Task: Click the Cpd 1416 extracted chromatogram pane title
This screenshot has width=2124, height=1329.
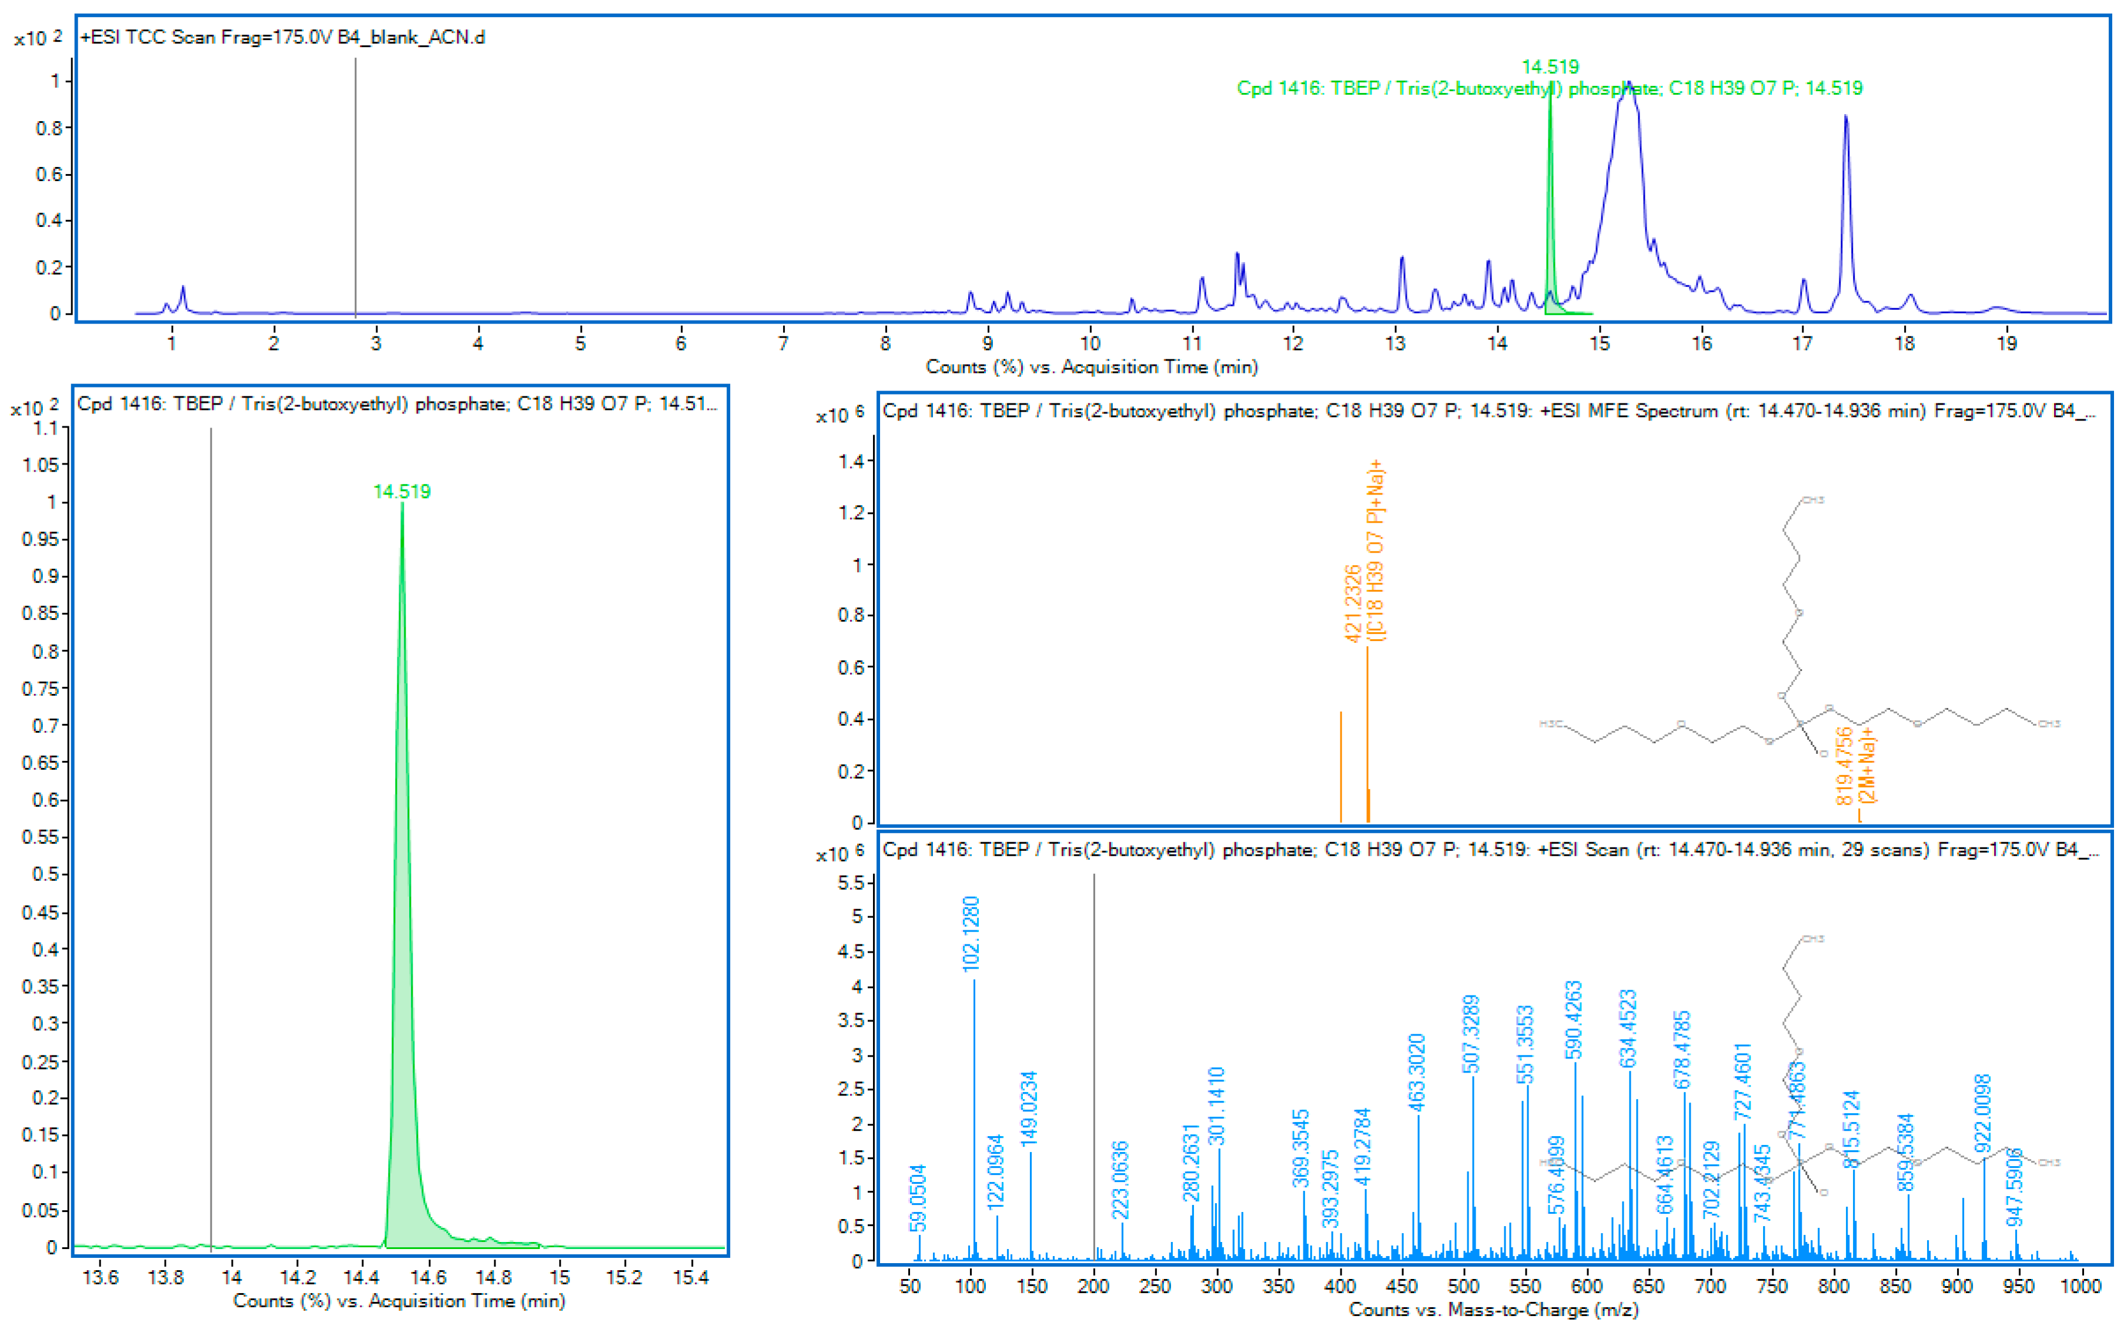Action: pos(397,403)
